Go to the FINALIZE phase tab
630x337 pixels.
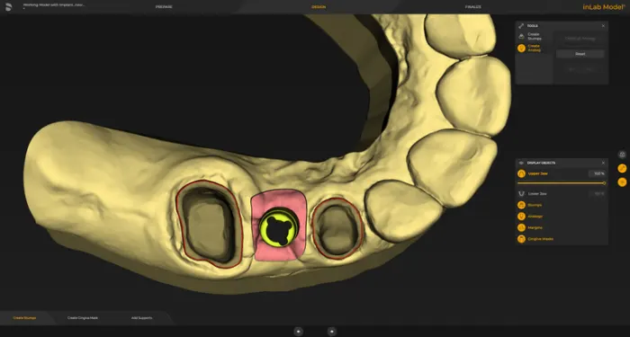472,7
